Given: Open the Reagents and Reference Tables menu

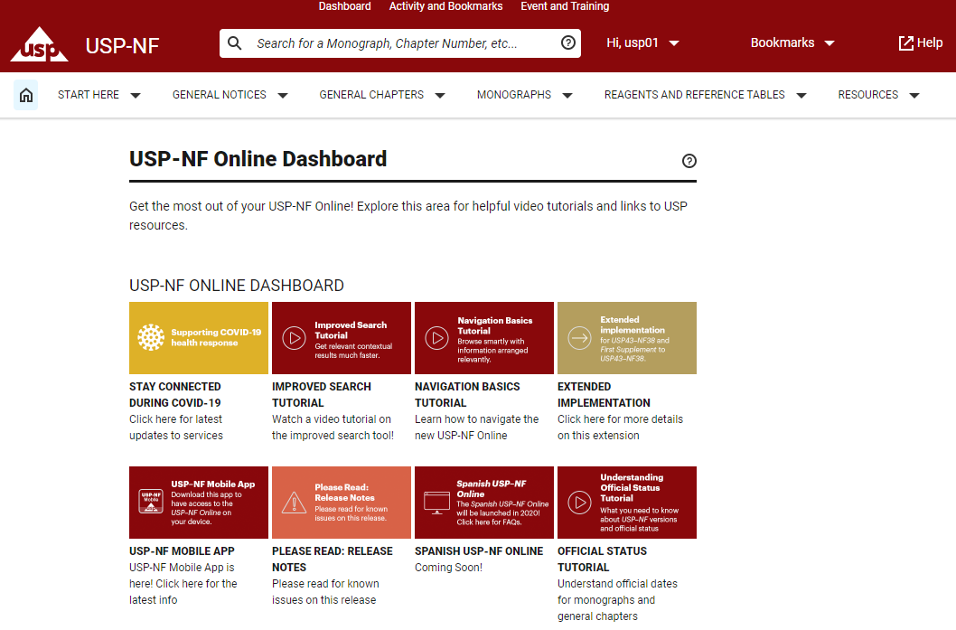Looking at the screenshot, I should [x=705, y=95].
